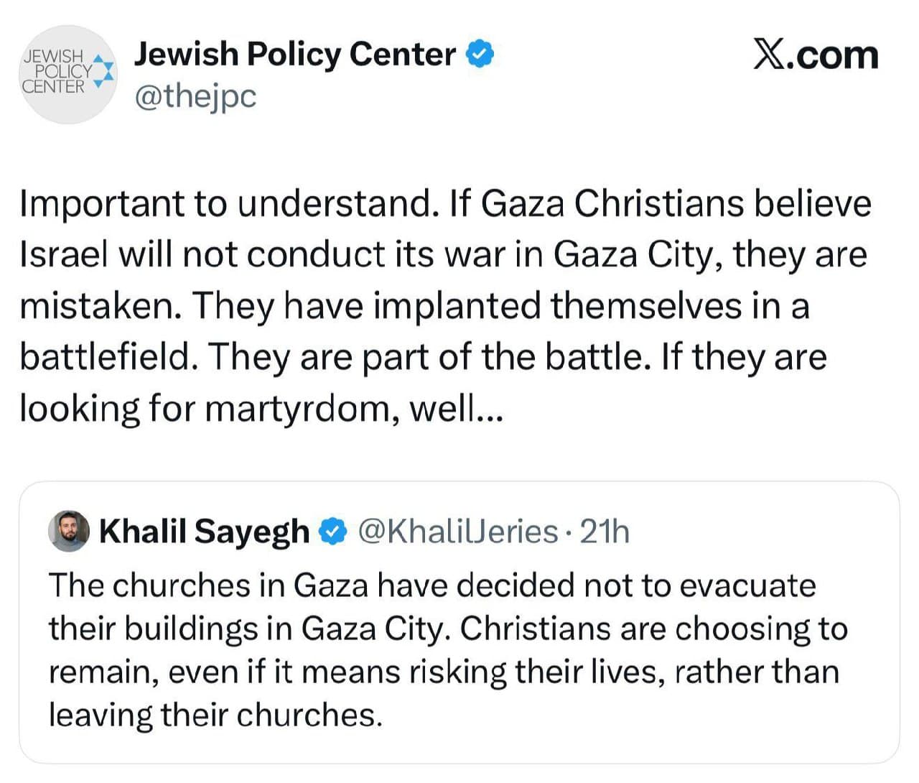This screenshot has height=783, width=919.
Task: Click the blue verified badge next to Jewish Policy Center
Action: click(480, 52)
